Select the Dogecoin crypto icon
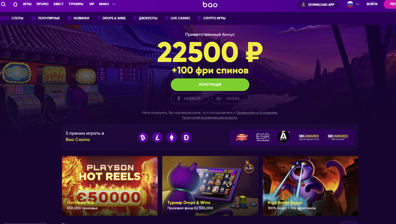Image resolution: width=396 pixels, height=224 pixels. (x=186, y=137)
